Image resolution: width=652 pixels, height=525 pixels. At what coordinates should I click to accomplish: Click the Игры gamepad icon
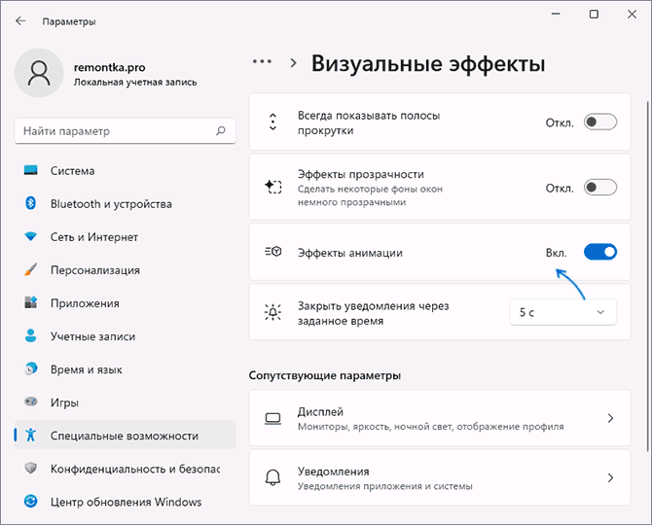coord(31,402)
